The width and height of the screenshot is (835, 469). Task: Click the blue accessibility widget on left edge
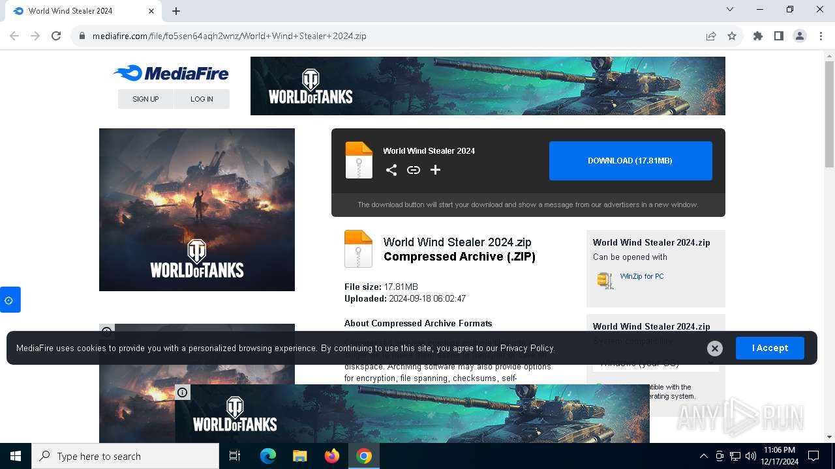pyautogui.click(x=10, y=300)
